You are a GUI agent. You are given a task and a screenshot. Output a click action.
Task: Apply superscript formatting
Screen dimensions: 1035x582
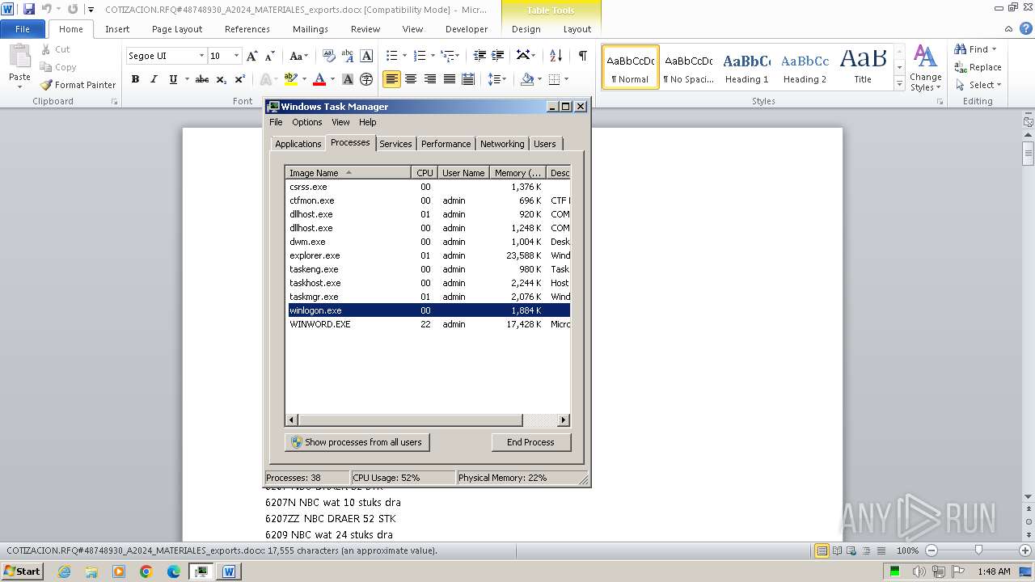[x=240, y=79]
